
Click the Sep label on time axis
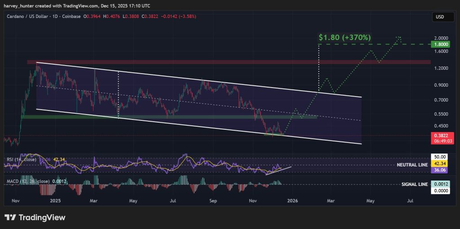(213, 201)
